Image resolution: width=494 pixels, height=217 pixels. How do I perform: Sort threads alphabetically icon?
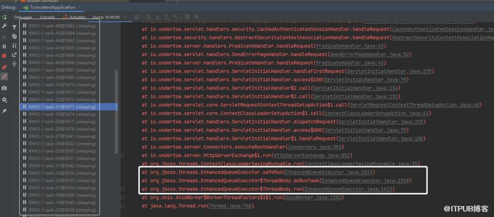[14, 45]
